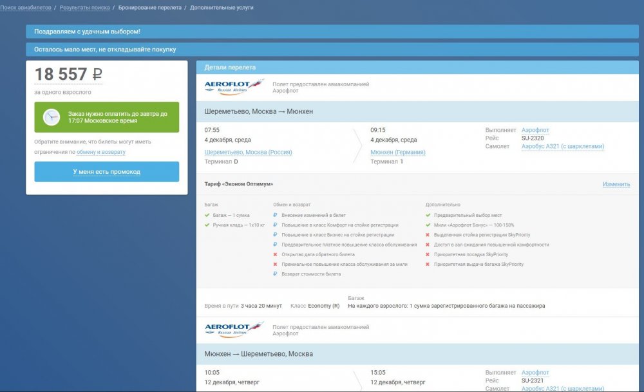Click the check icon beside 'Ручная кладь — 1x10 кг'
This screenshot has width=644, height=392.
207,225
